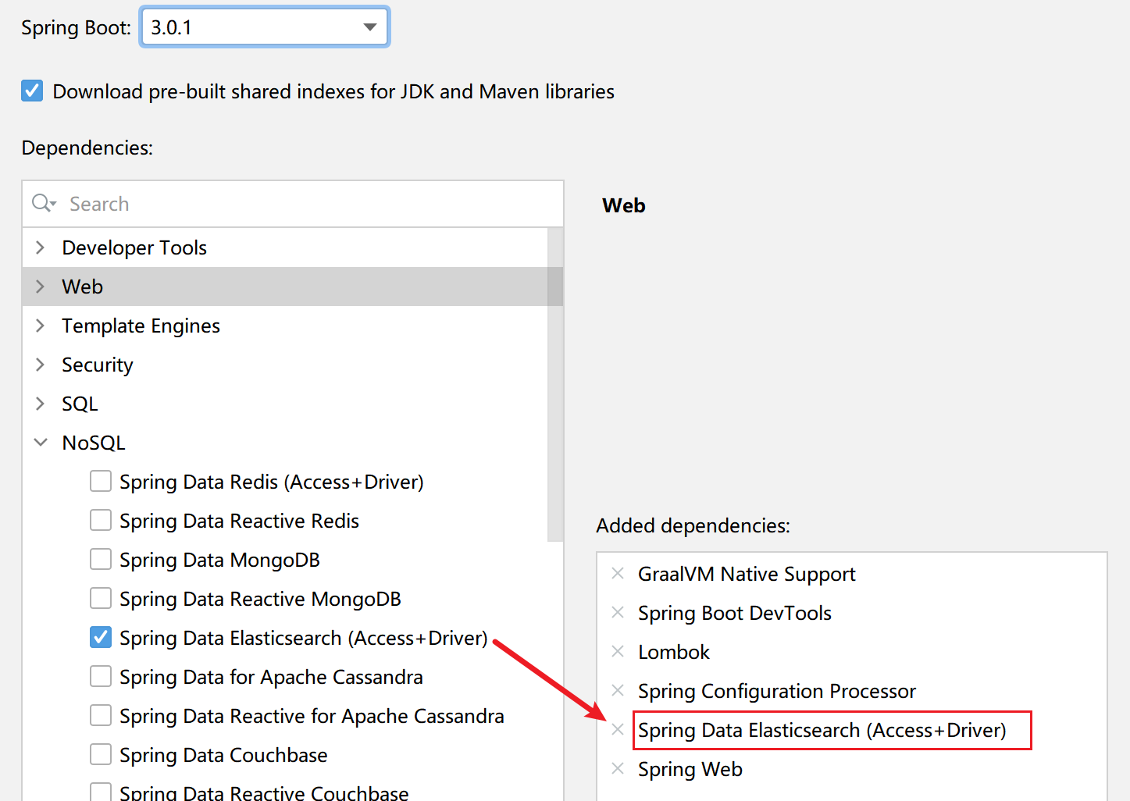1130x801 pixels.
Task: Expand the Security category
Action: [41, 365]
